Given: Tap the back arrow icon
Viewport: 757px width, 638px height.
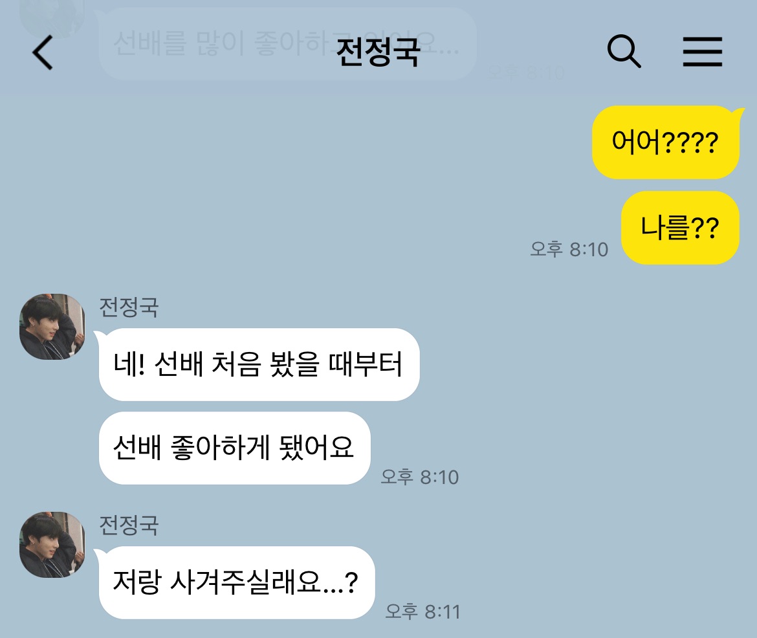Looking at the screenshot, I should (x=42, y=52).
